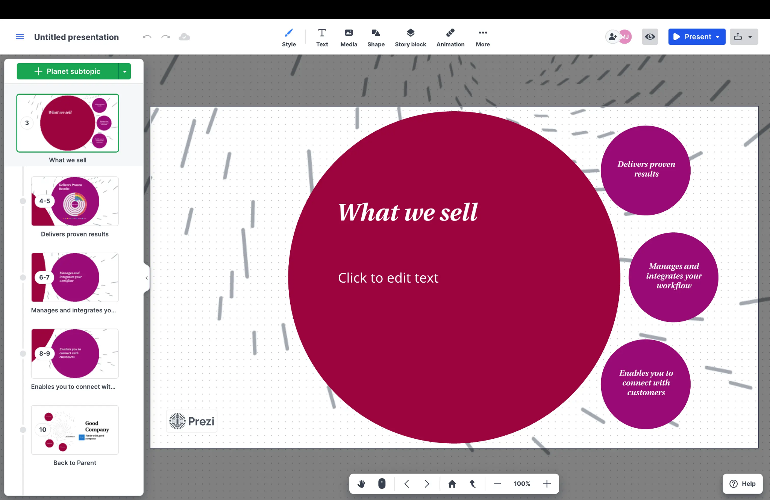Open the More options menu
Image resolution: width=770 pixels, height=500 pixels.
(483, 38)
